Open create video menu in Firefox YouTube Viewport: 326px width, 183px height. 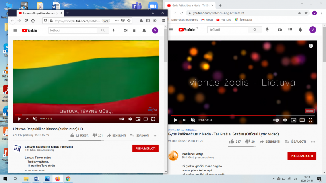[x=126, y=31]
